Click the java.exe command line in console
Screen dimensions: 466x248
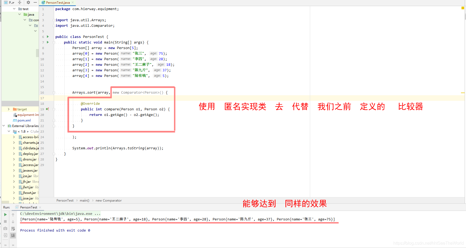60,214
